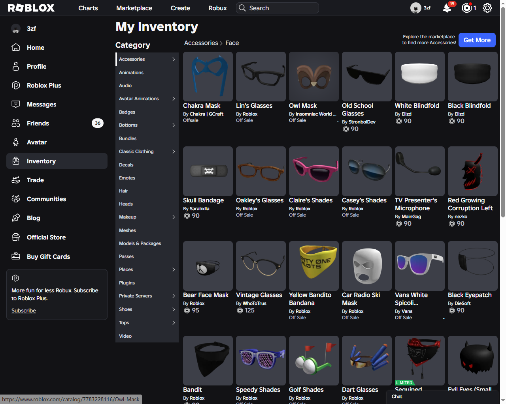506x404 pixels.
Task: Open the Bear Face Mask item title
Action: click(x=206, y=295)
